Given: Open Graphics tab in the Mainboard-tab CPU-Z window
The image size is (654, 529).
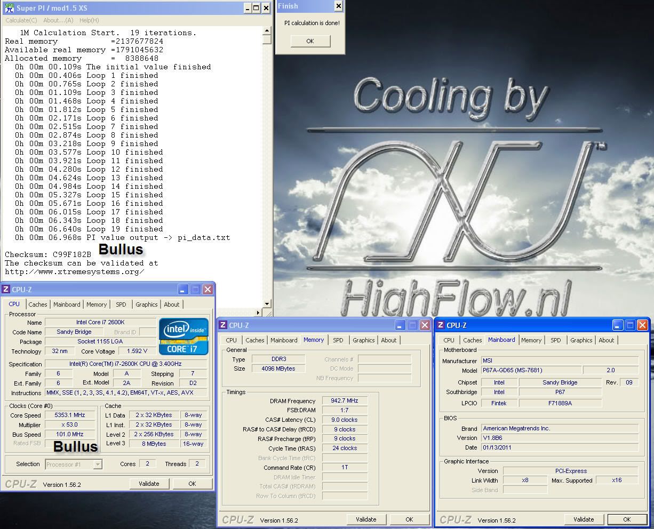Looking at the screenshot, I should tap(581, 340).
